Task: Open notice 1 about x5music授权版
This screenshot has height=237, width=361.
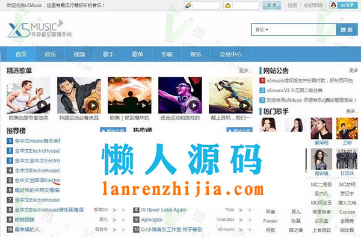Action: point(309,81)
